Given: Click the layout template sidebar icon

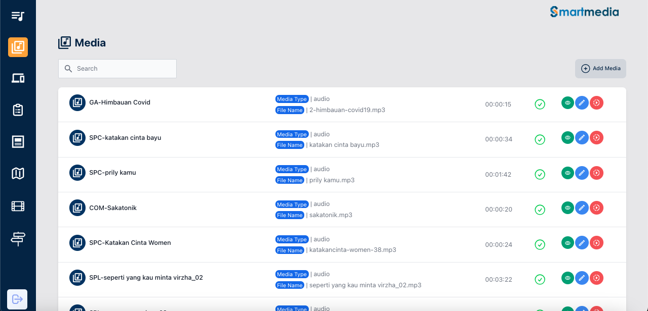Looking at the screenshot, I should pos(18,142).
